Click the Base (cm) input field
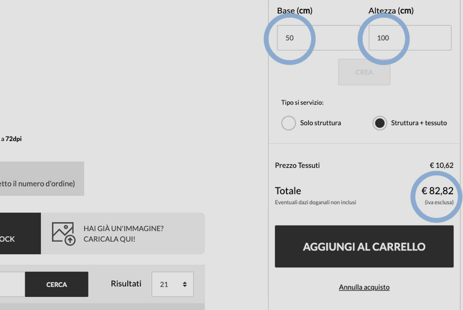This screenshot has width=463, height=310. pos(318,38)
